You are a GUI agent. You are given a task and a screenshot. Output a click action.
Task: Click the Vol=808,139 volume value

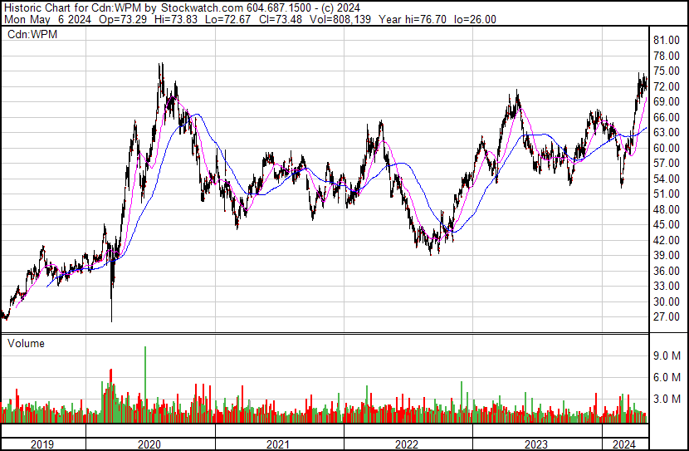coord(340,19)
